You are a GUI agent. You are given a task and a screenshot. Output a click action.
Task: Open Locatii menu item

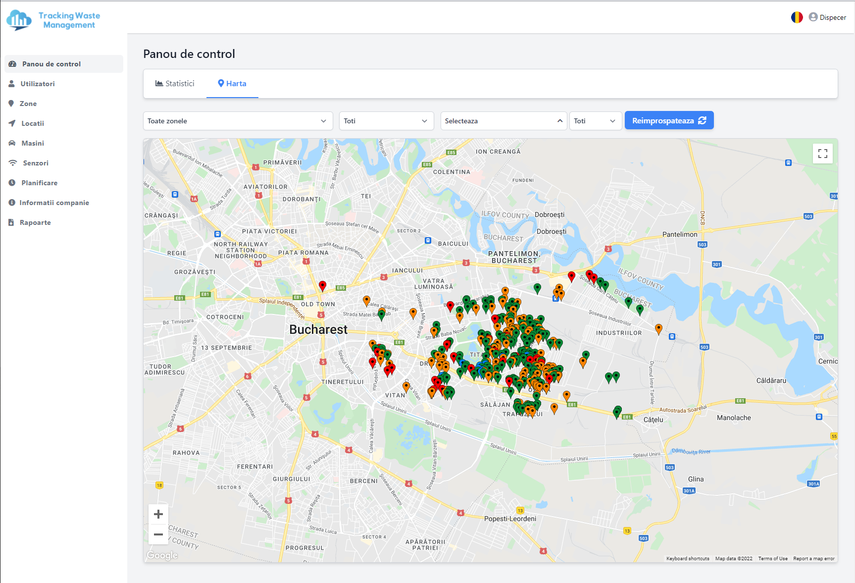(x=64, y=123)
